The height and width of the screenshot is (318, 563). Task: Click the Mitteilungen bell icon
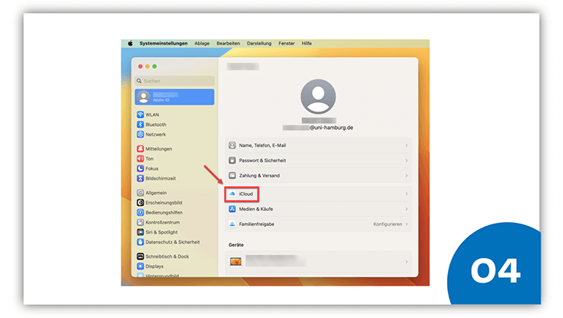tap(141, 148)
